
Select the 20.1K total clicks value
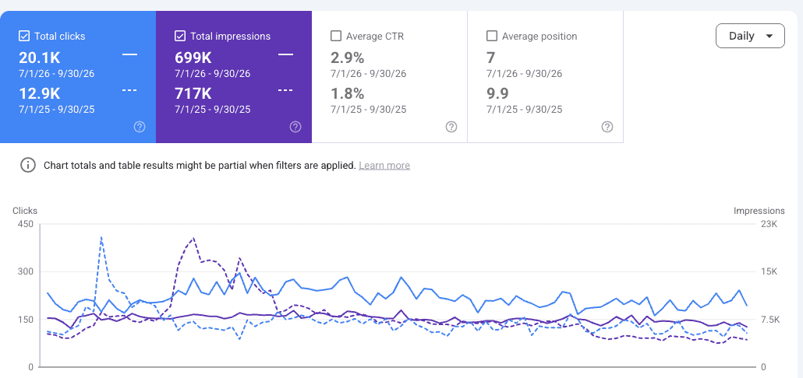40,58
